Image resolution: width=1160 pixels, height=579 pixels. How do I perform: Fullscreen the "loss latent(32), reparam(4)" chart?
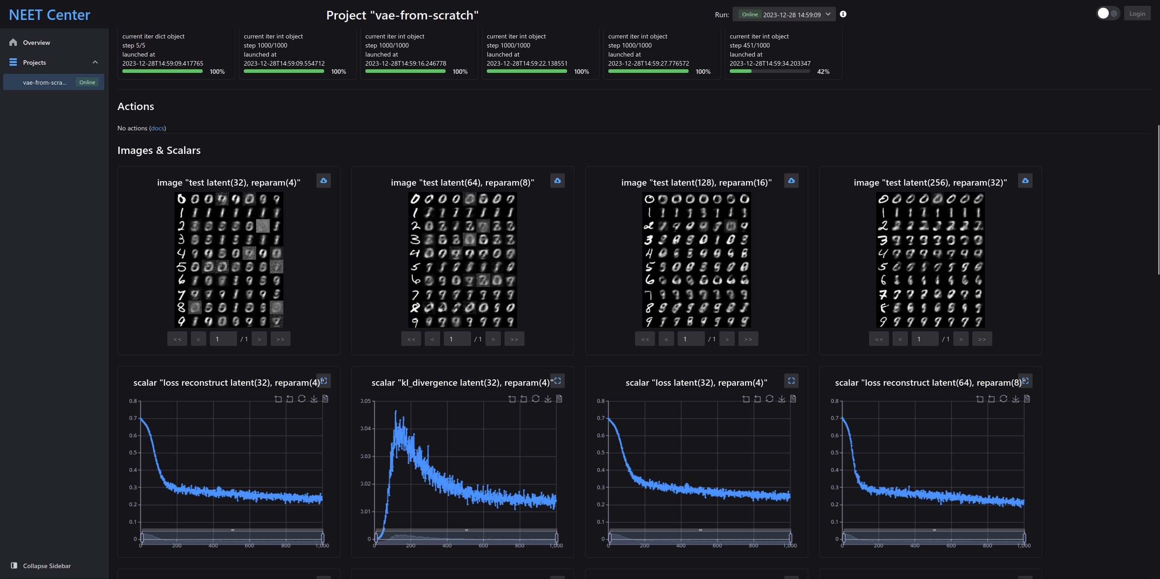click(791, 381)
